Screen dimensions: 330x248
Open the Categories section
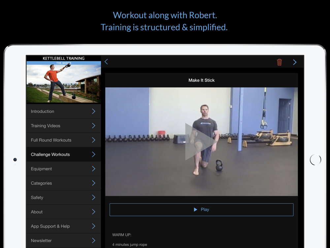coord(64,183)
